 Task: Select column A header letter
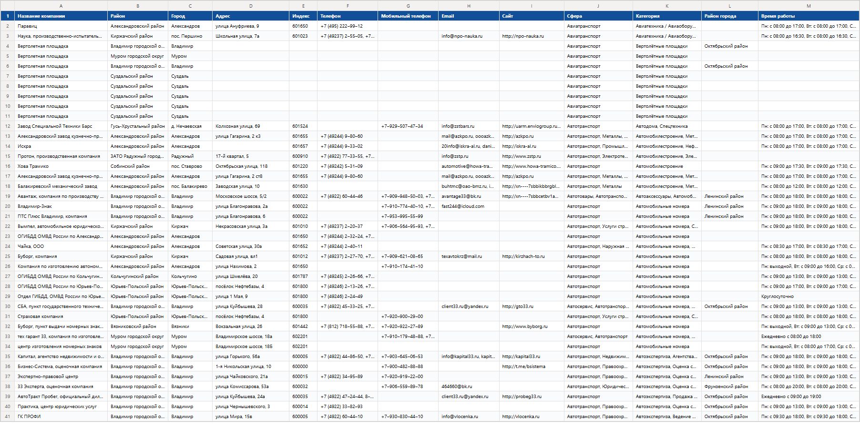[61, 6]
